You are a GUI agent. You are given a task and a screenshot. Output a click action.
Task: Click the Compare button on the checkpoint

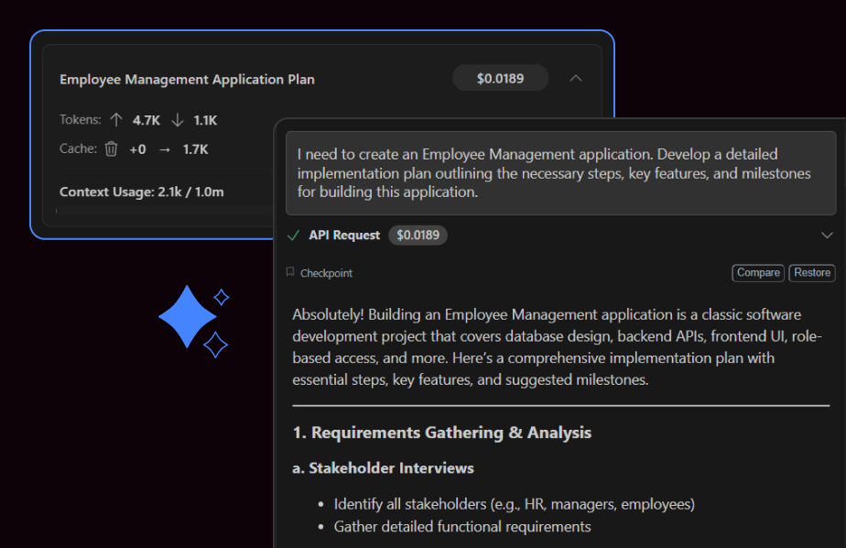(757, 272)
